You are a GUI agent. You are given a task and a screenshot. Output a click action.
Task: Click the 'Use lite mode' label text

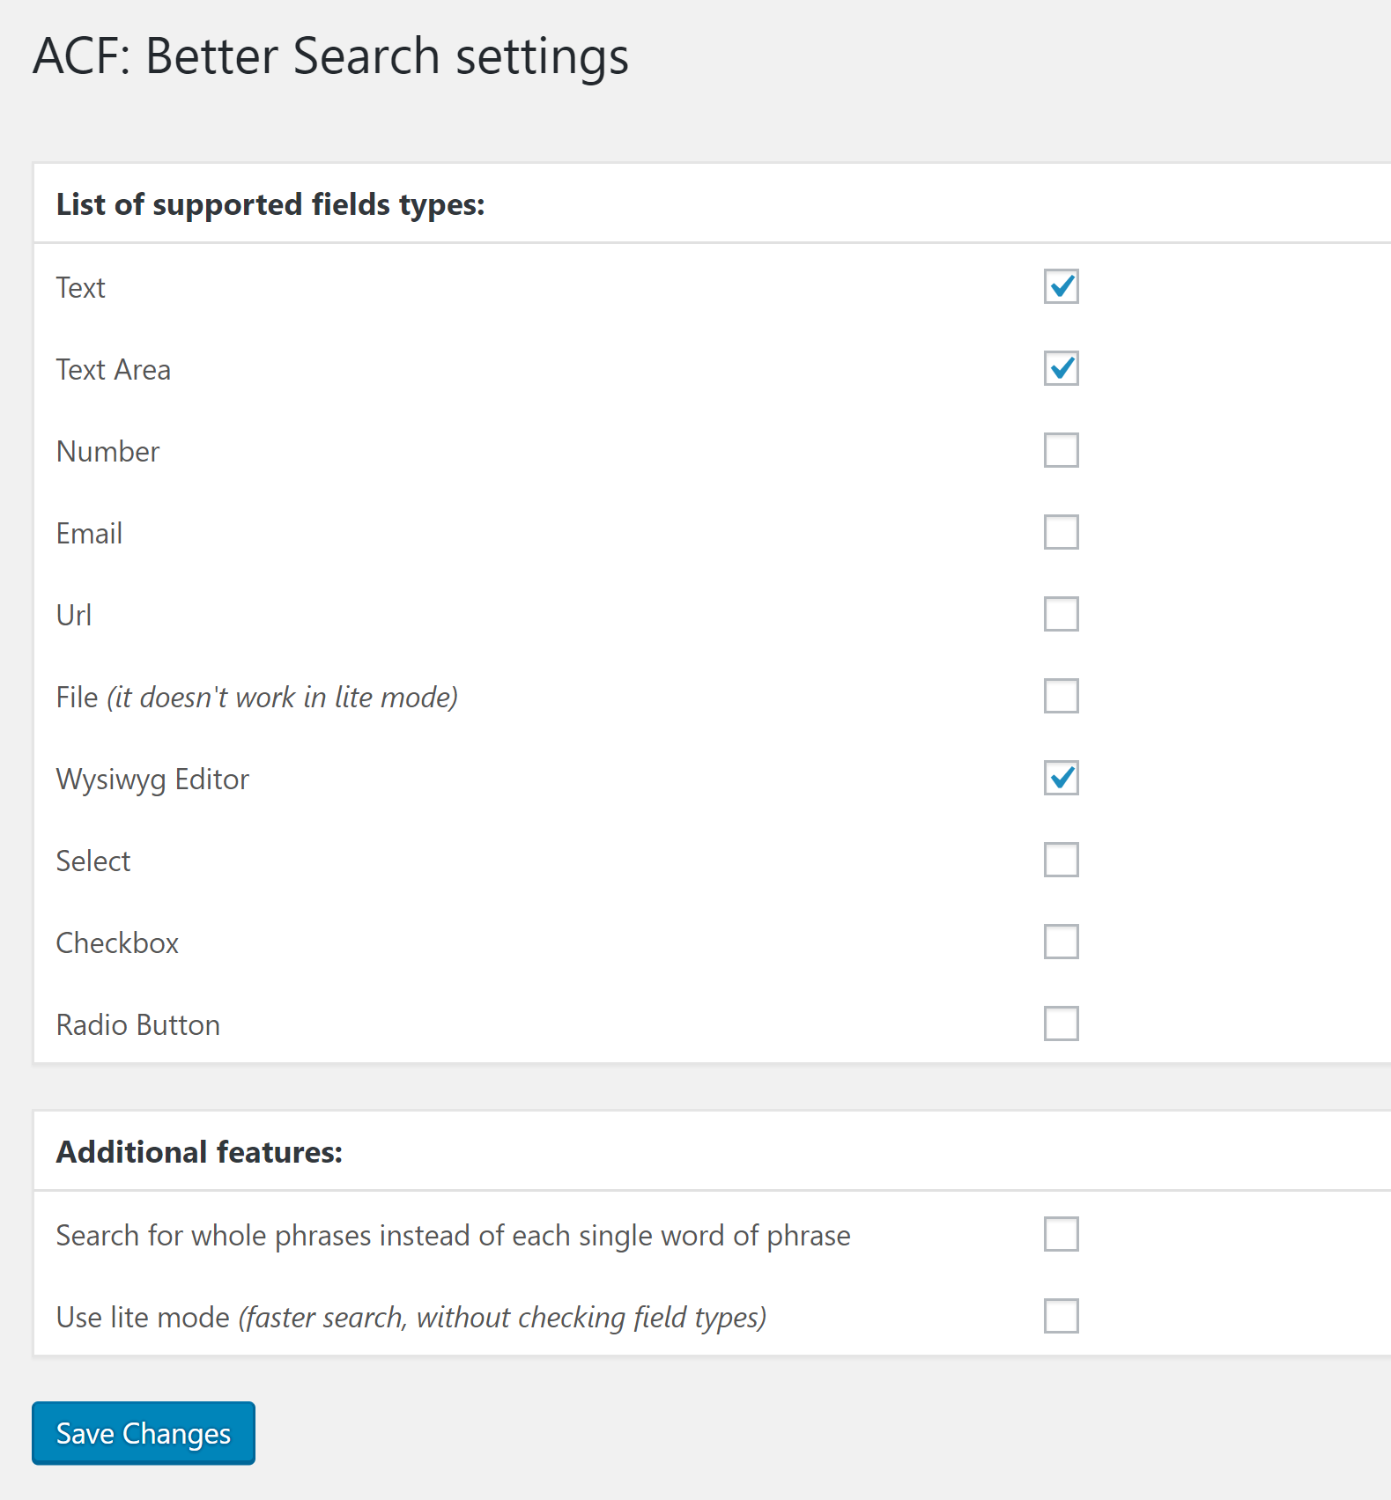click(x=411, y=1319)
